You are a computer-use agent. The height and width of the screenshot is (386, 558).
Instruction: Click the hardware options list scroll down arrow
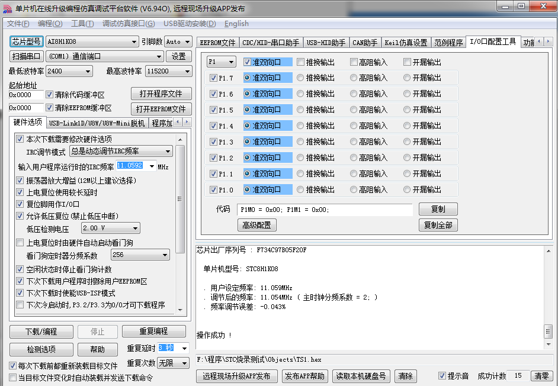click(x=180, y=310)
